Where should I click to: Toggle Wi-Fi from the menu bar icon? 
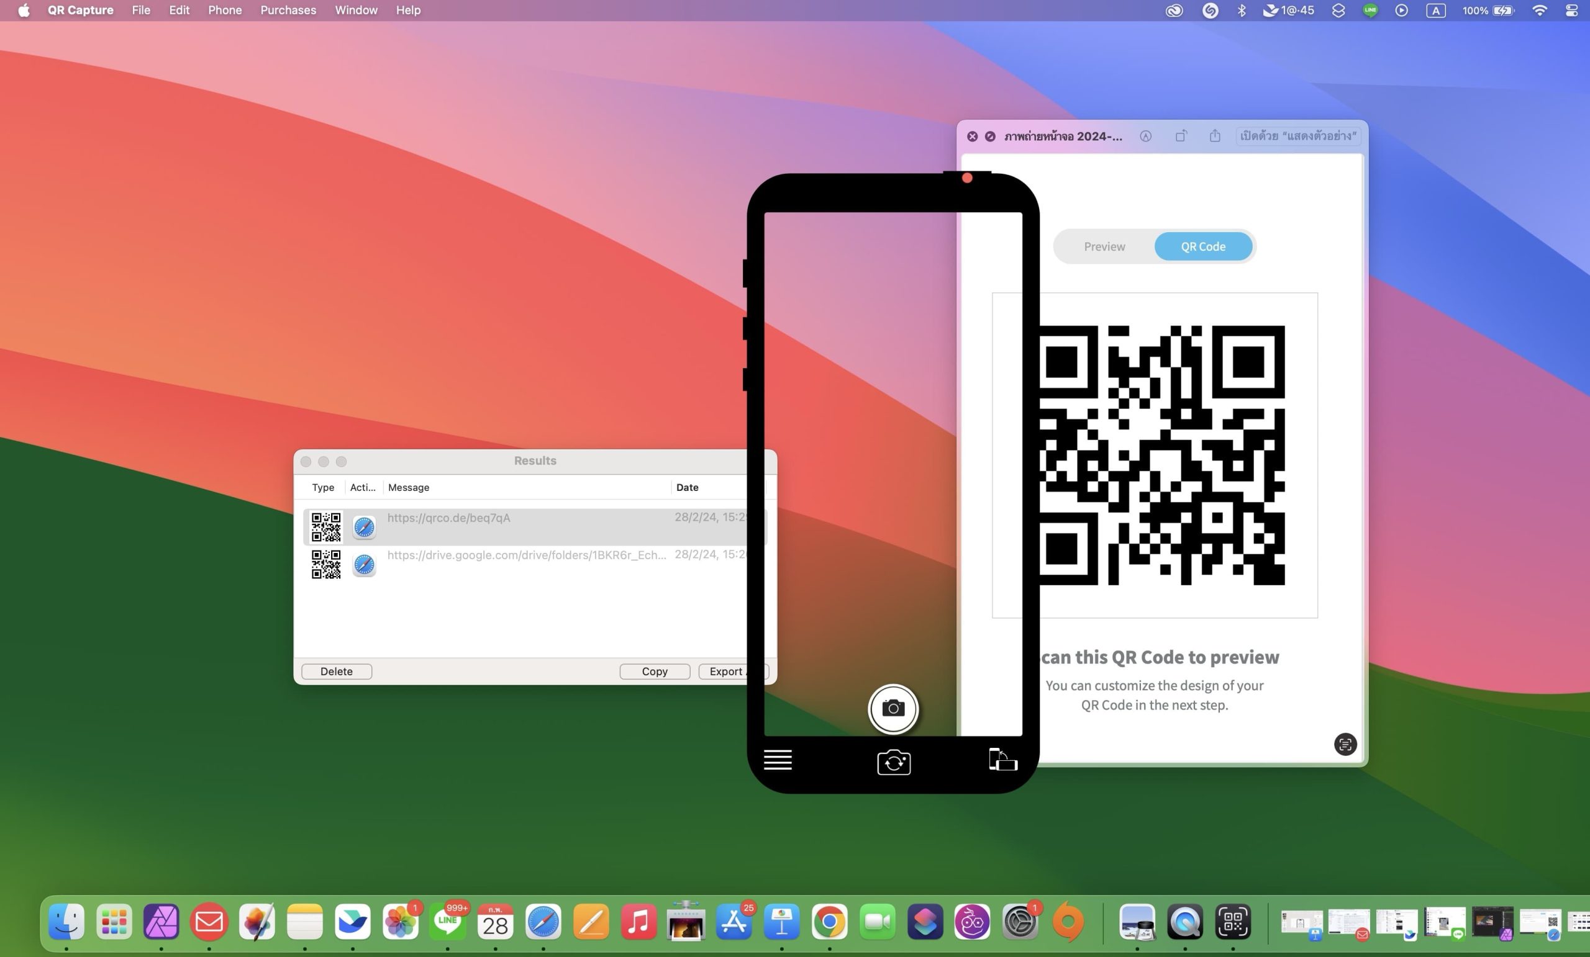[x=1540, y=11]
